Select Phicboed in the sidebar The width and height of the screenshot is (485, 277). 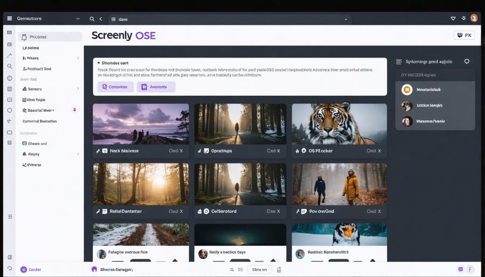coord(50,37)
